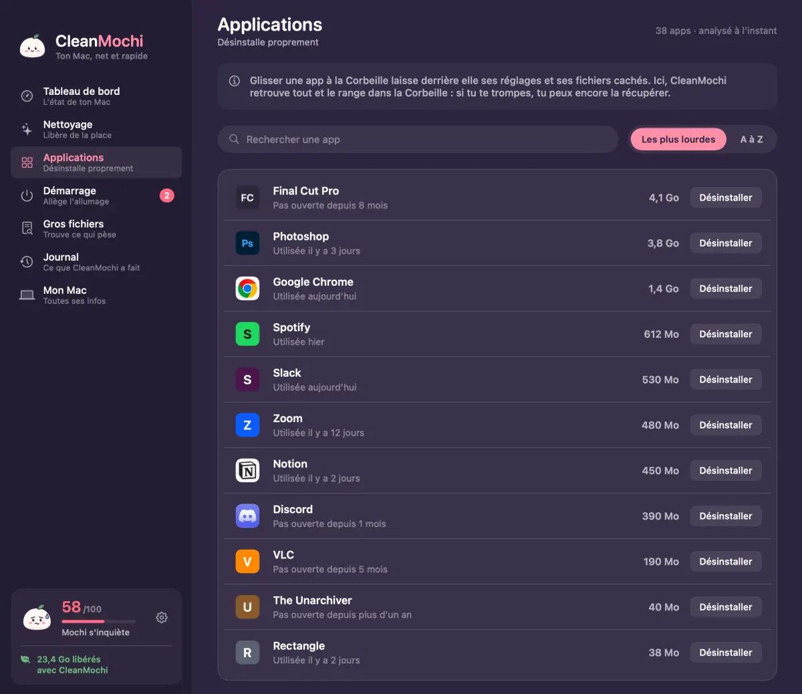
Task: Uninstall Spotify via Désinstaller button
Action: pyautogui.click(x=726, y=334)
